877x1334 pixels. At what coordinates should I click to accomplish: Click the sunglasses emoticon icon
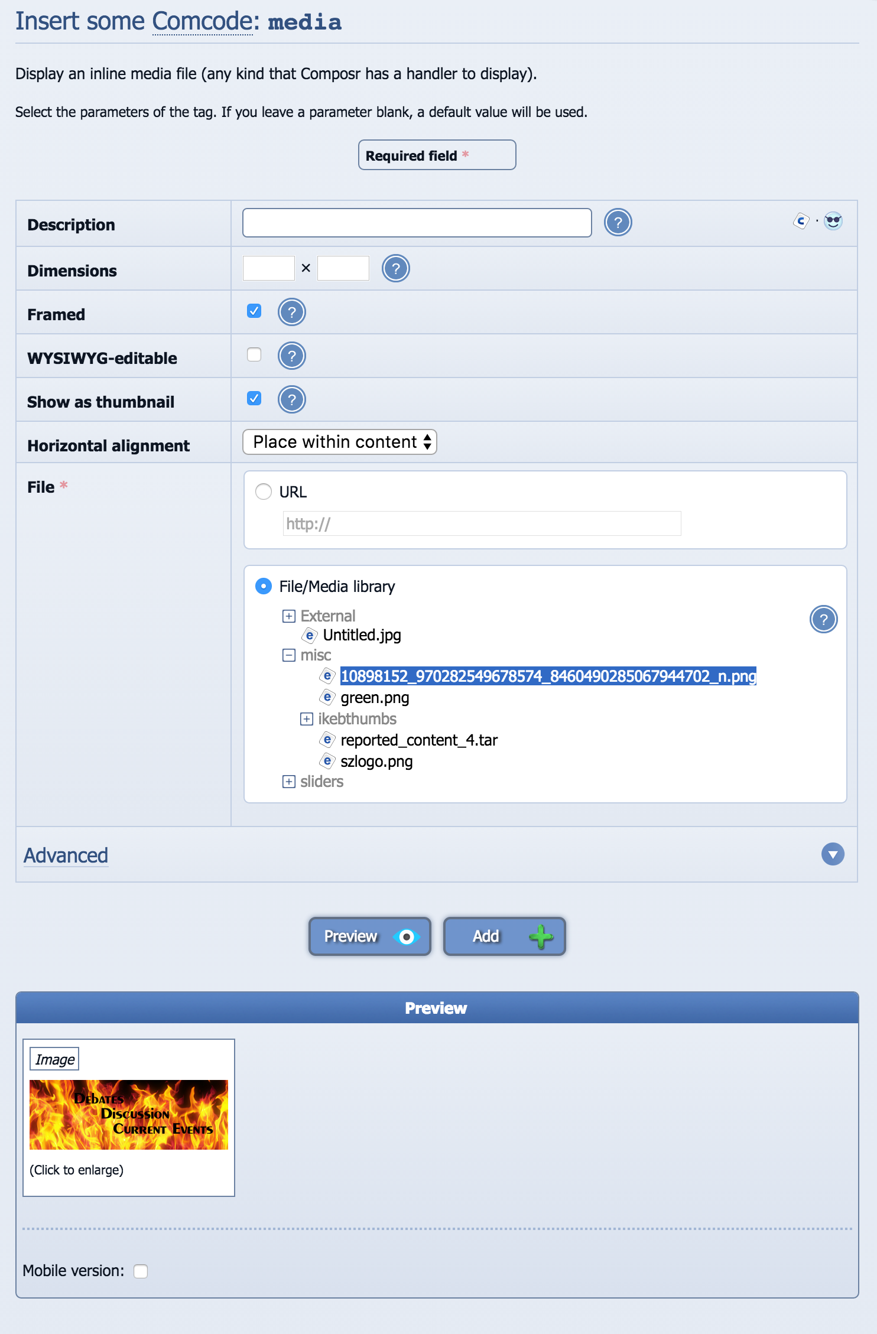tap(833, 222)
